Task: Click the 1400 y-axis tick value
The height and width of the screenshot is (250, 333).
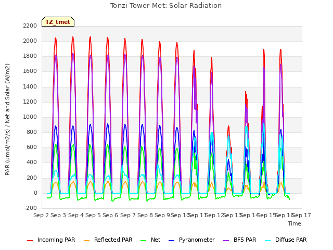Action: tap(30, 86)
